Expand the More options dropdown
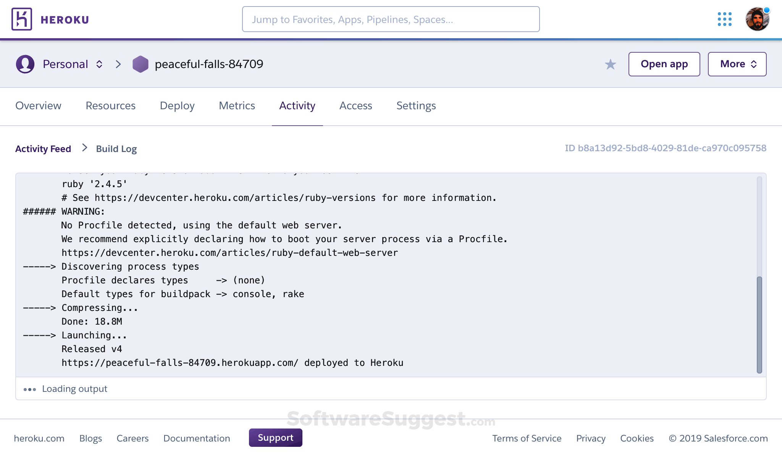This screenshot has height=456, width=782. click(737, 64)
